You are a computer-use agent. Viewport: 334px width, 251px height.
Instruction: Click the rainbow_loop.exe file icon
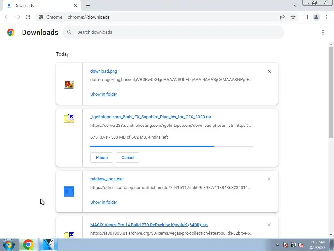(x=69, y=191)
